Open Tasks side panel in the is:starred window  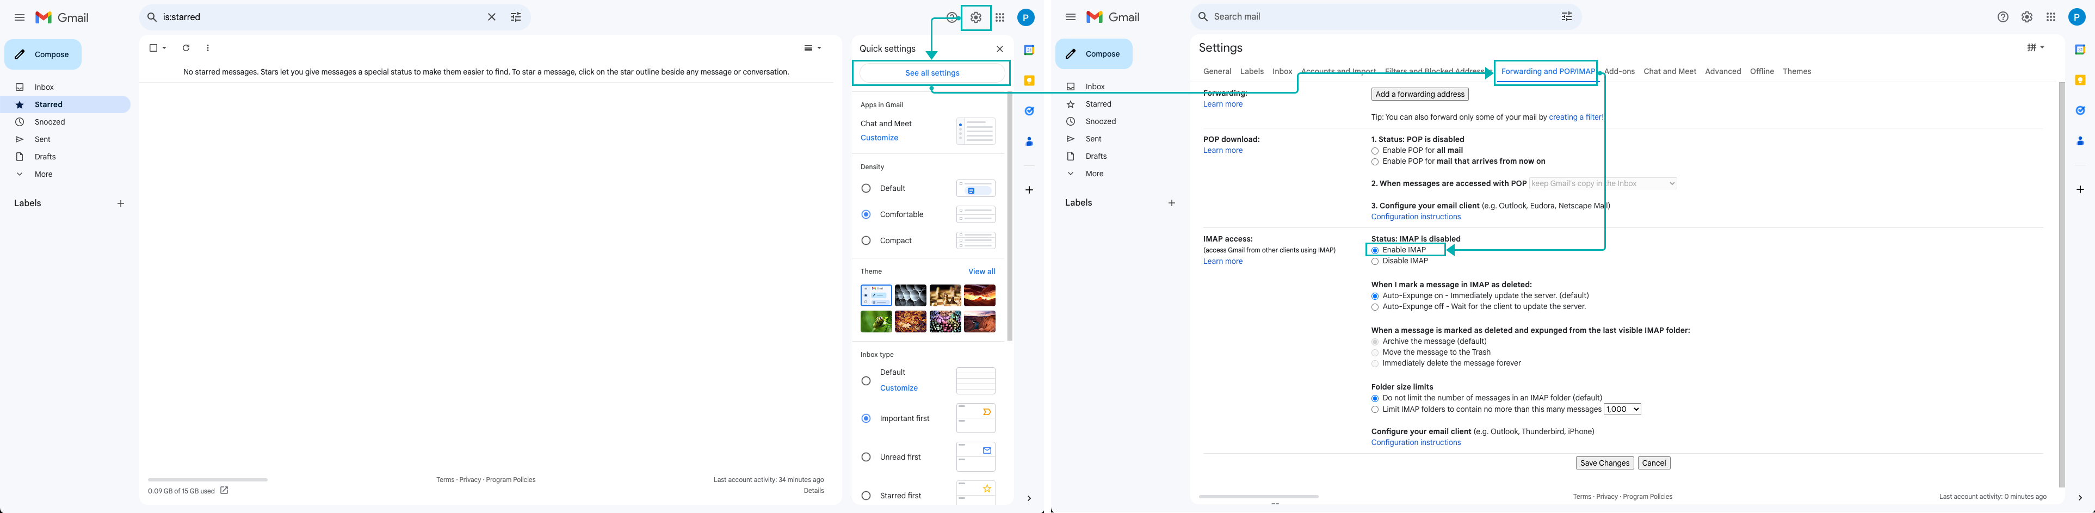1029,110
